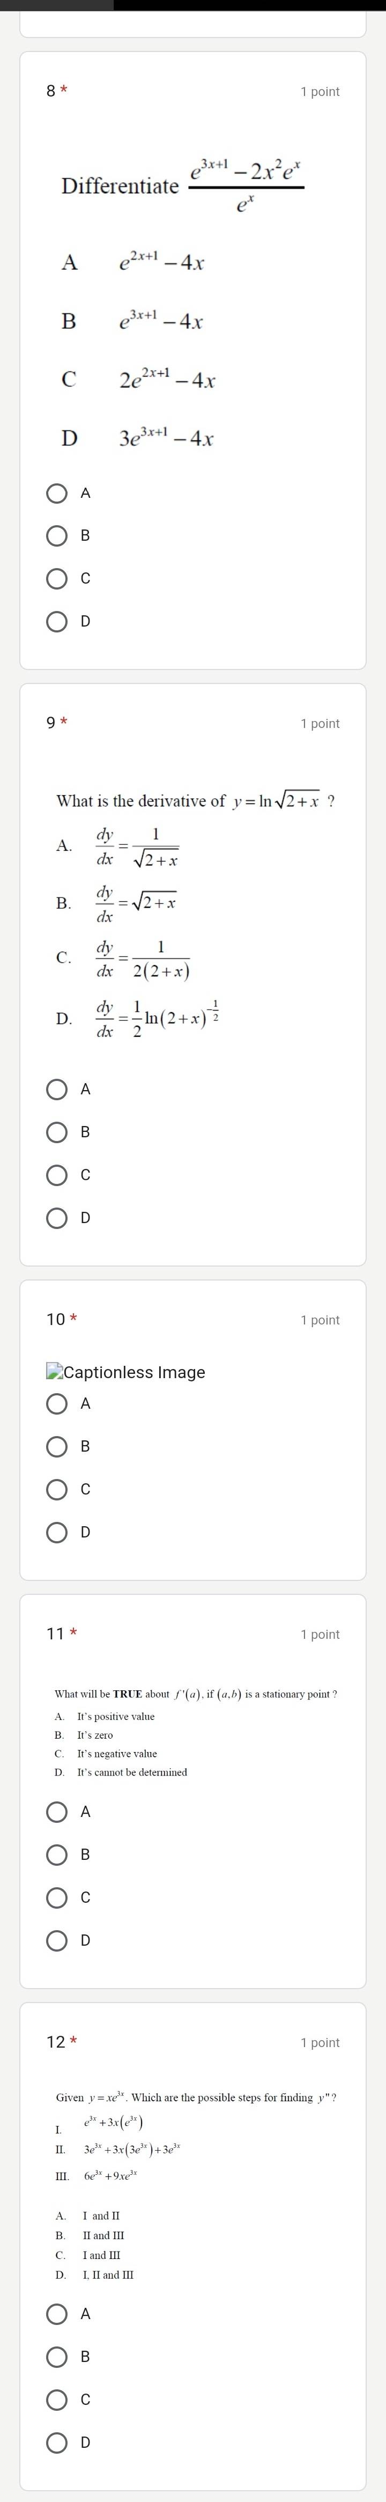The image size is (386, 2502).
Task: Select option A for question 11
Action: (58, 1811)
